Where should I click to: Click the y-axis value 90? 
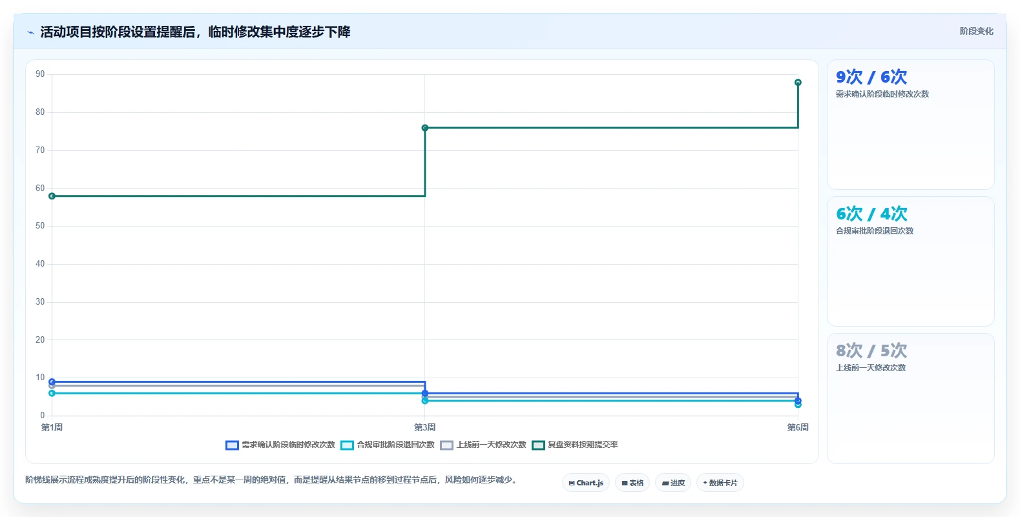pos(40,74)
